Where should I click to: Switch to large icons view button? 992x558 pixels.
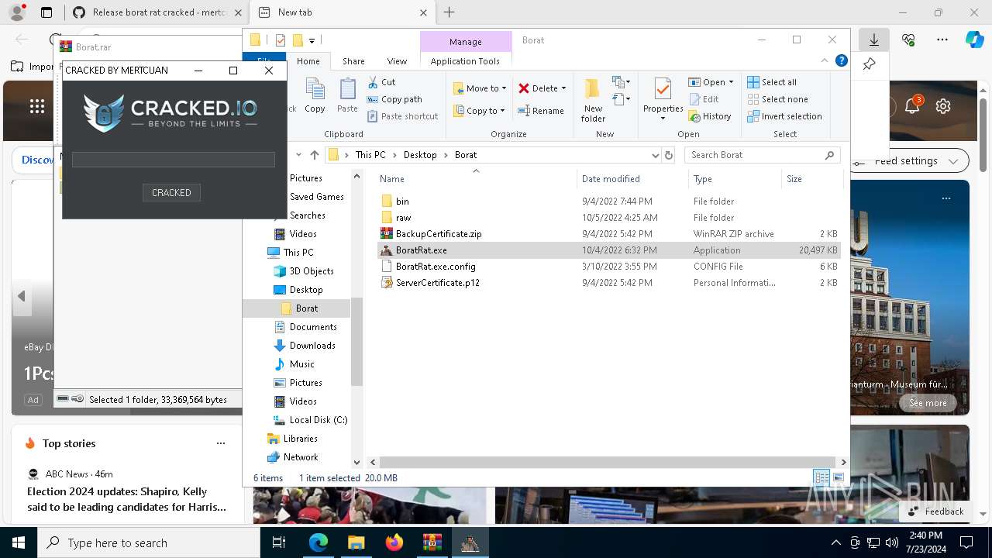coord(838,478)
